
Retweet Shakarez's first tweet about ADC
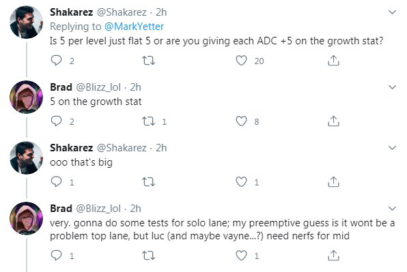click(148, 61)
